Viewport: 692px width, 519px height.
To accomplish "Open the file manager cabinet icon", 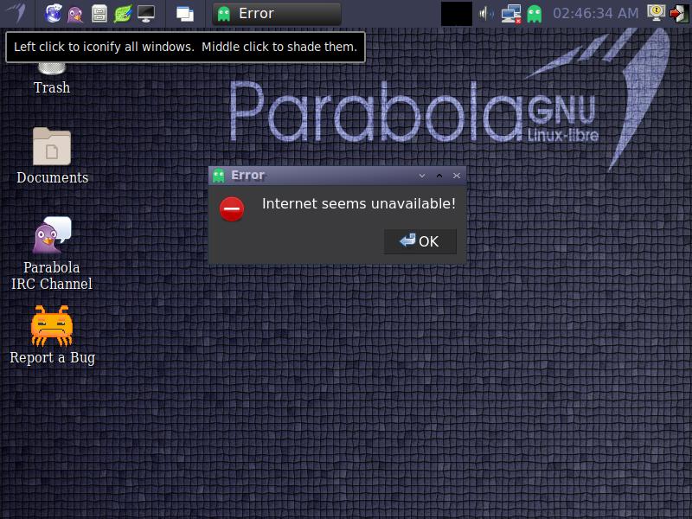I will [x=99, y=14].
